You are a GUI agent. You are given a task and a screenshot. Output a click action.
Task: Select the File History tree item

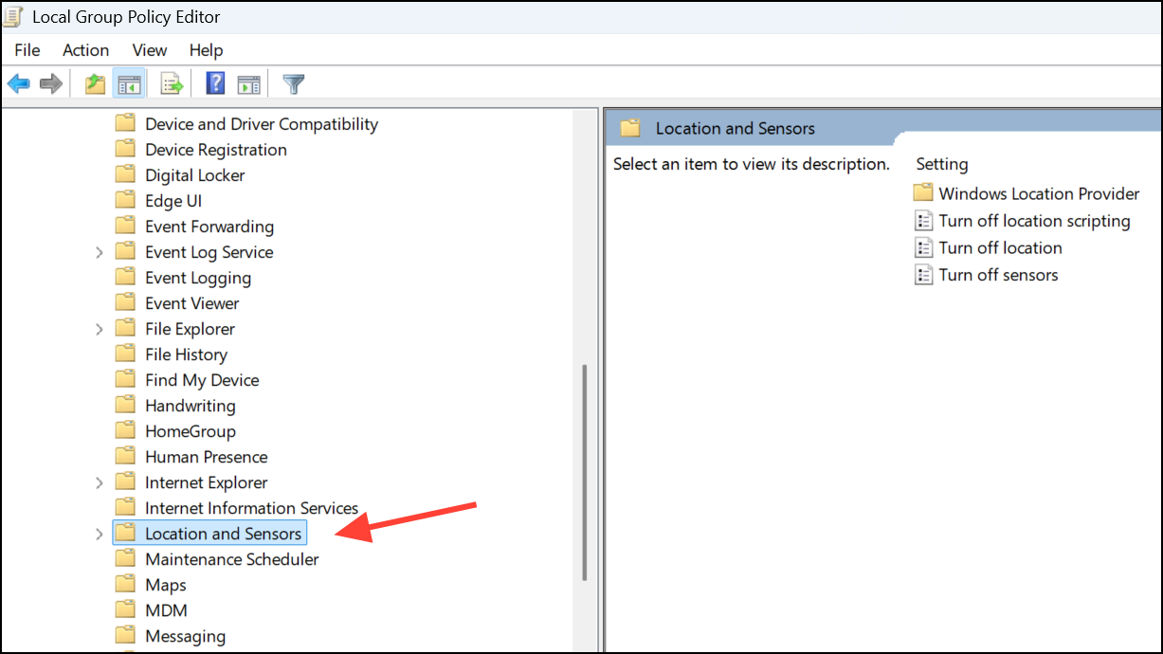pos(186,354)
